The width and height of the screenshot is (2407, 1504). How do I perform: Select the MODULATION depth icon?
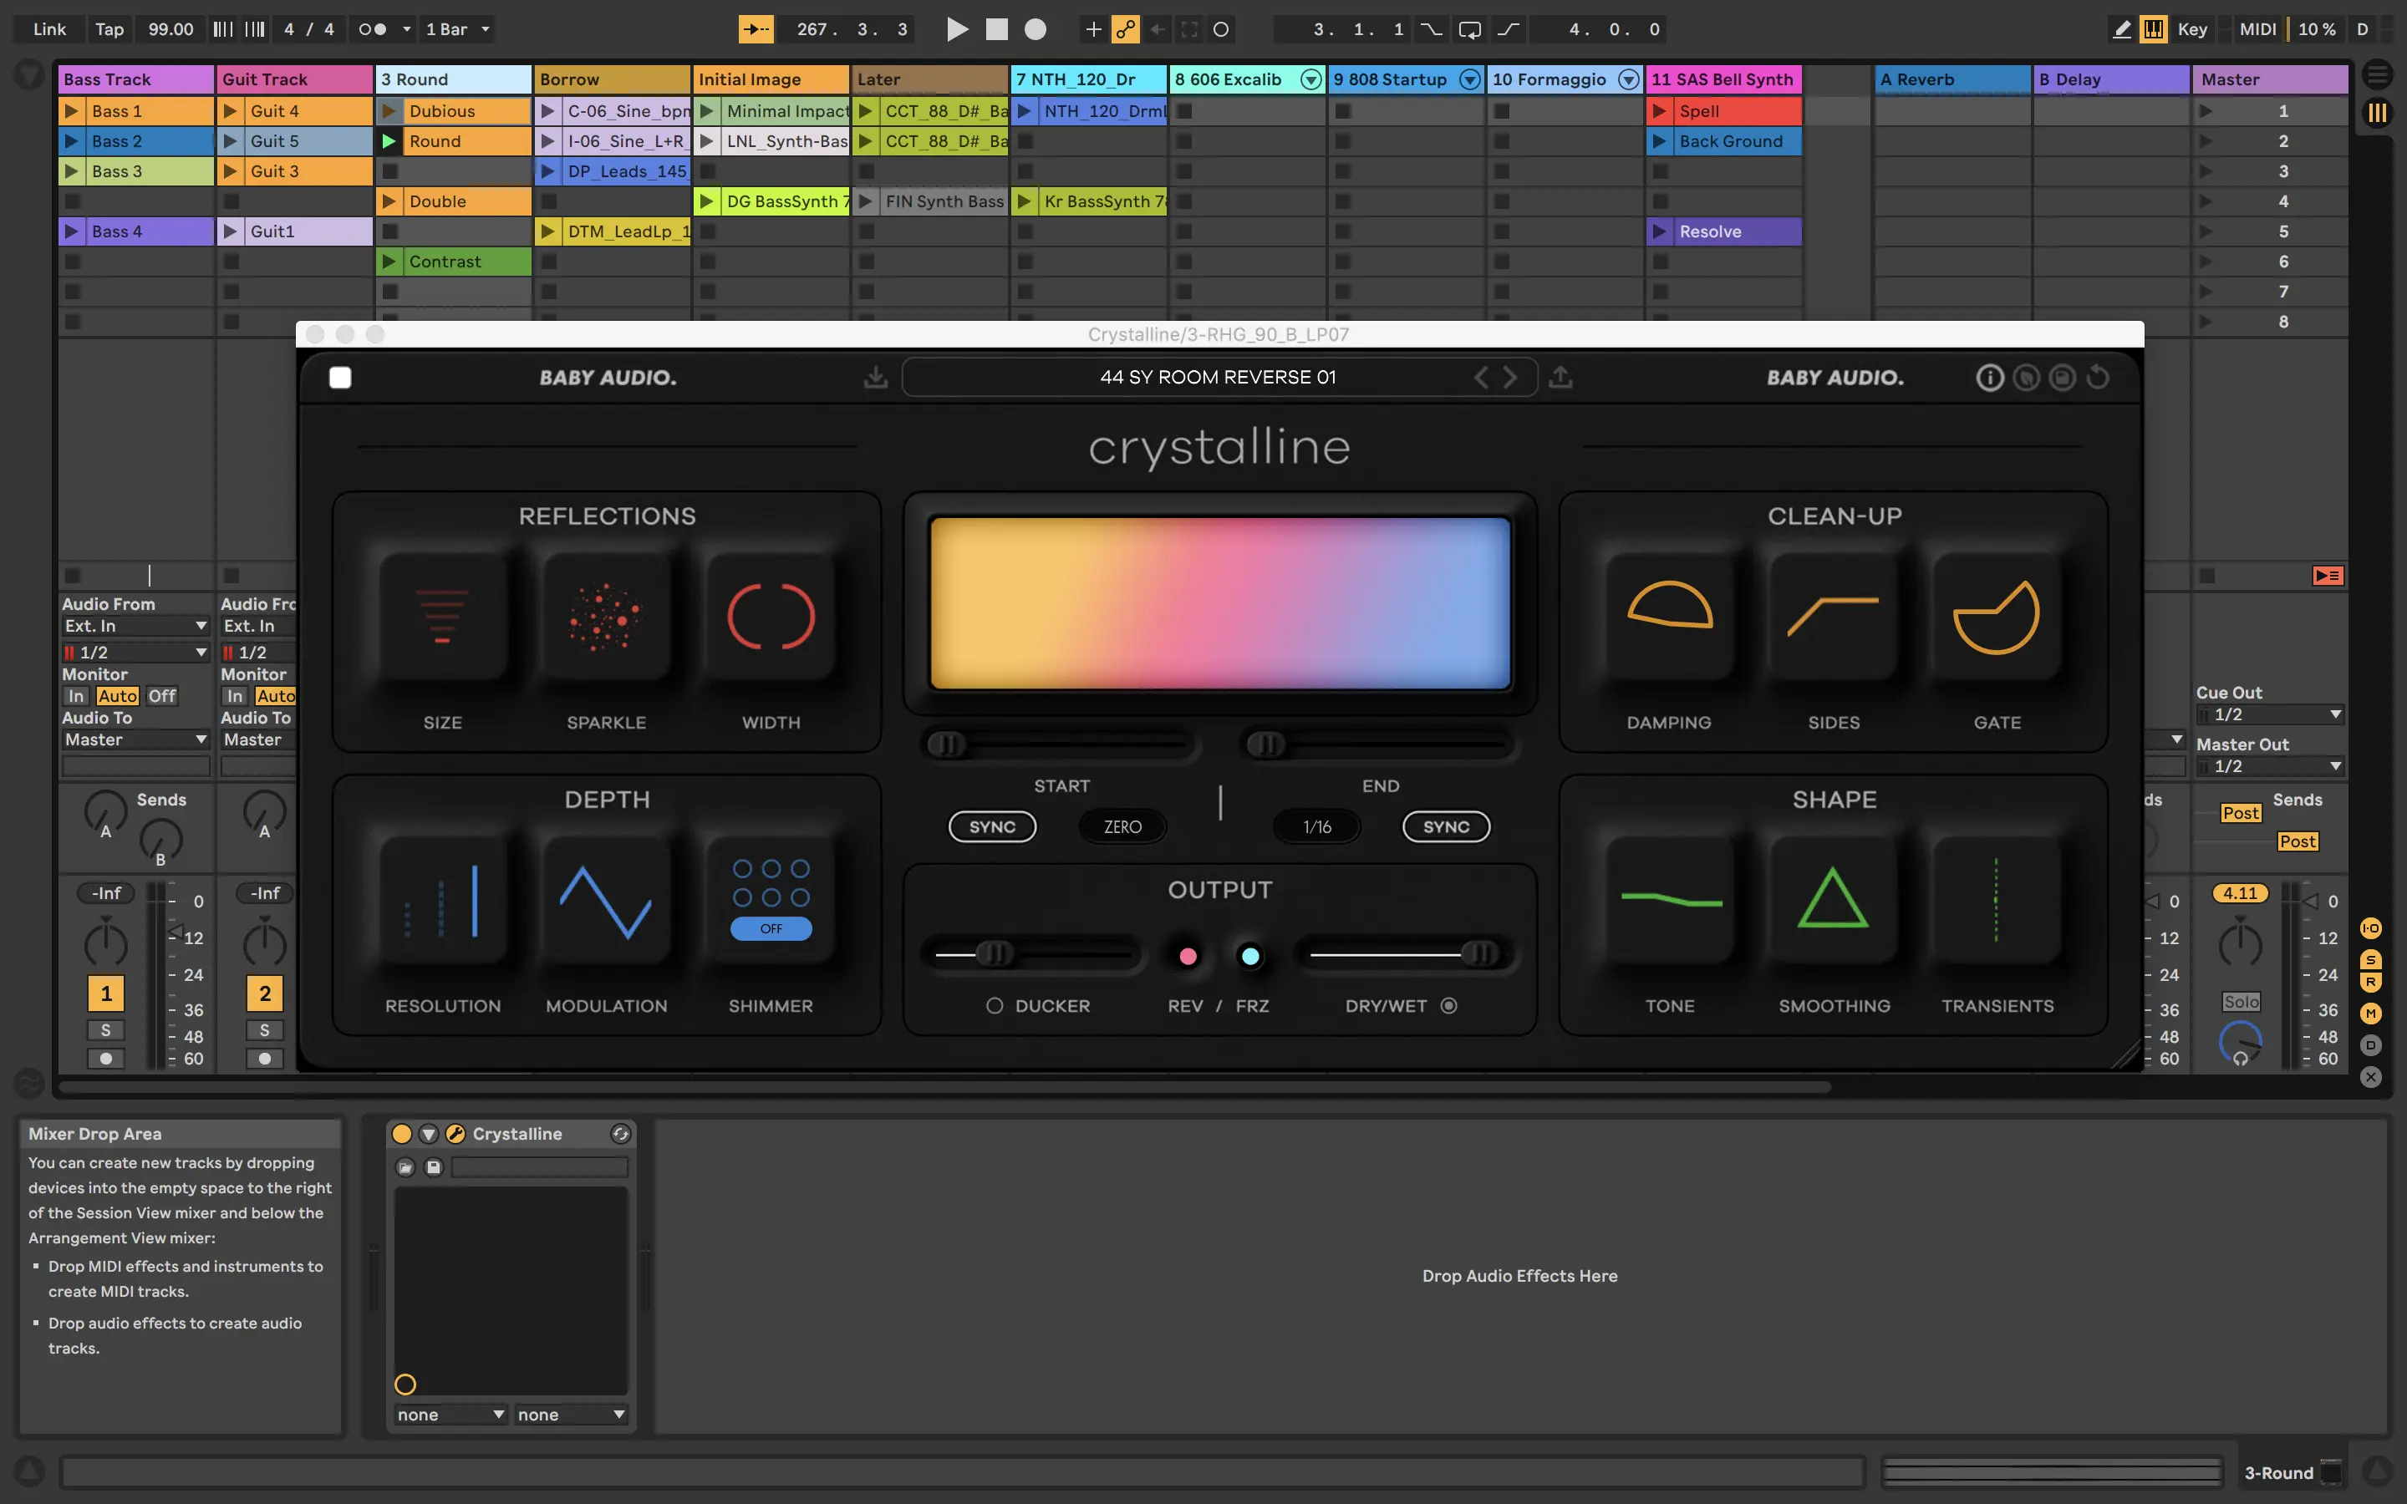click(x=606, y=900)
